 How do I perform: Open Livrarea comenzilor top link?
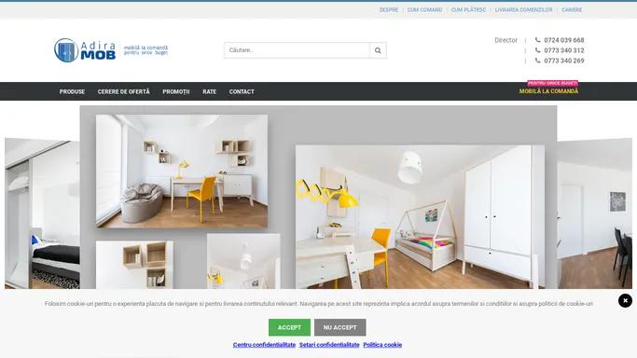[x=523, y=9]
